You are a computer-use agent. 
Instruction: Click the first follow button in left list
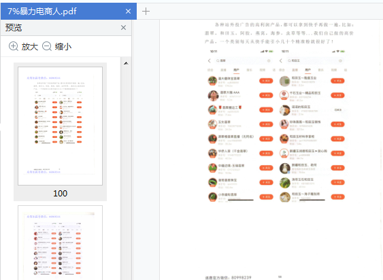(266, 81)
